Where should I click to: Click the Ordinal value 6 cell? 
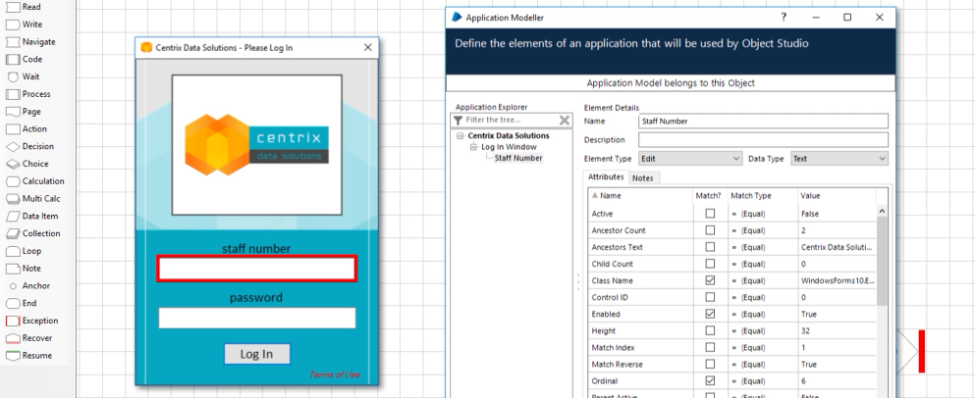click(x=837, y=381)
